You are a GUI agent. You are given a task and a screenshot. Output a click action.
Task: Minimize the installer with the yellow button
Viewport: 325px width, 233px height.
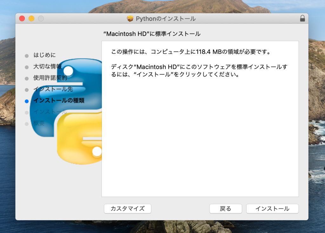(31, 18)
